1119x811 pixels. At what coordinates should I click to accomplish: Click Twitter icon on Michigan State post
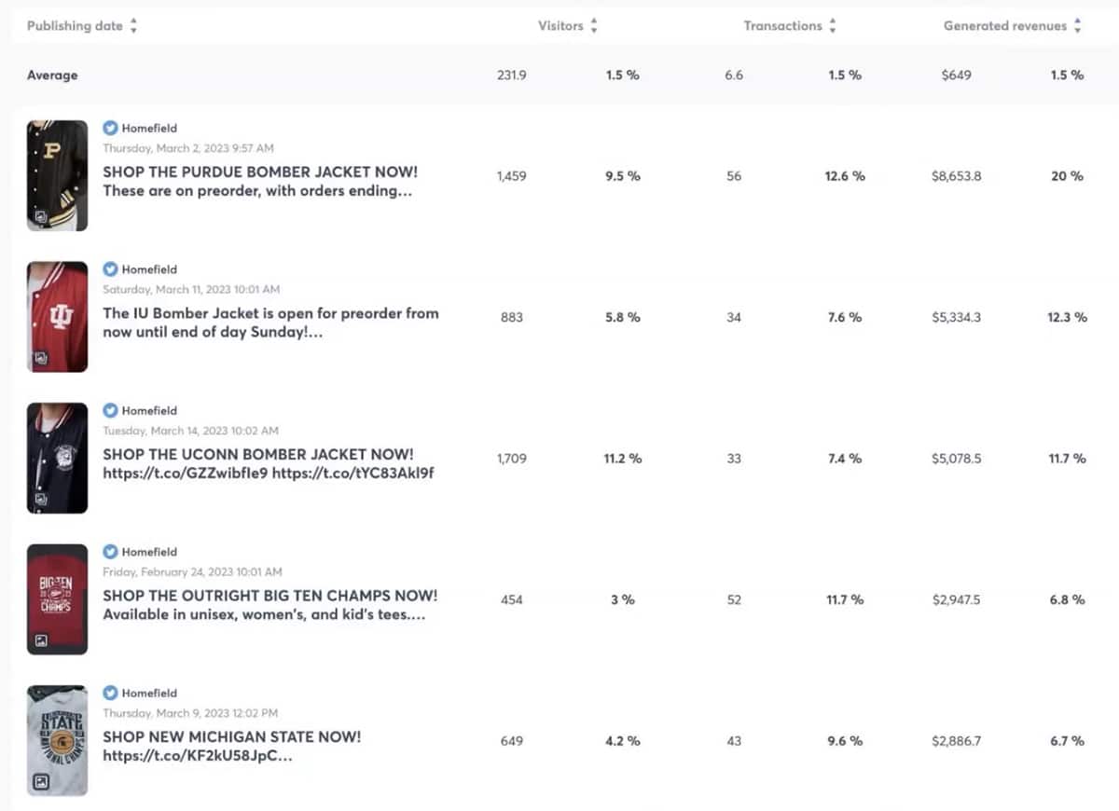[110, 693]
